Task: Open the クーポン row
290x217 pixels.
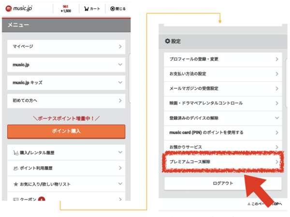Action: [x=66, y=197]
